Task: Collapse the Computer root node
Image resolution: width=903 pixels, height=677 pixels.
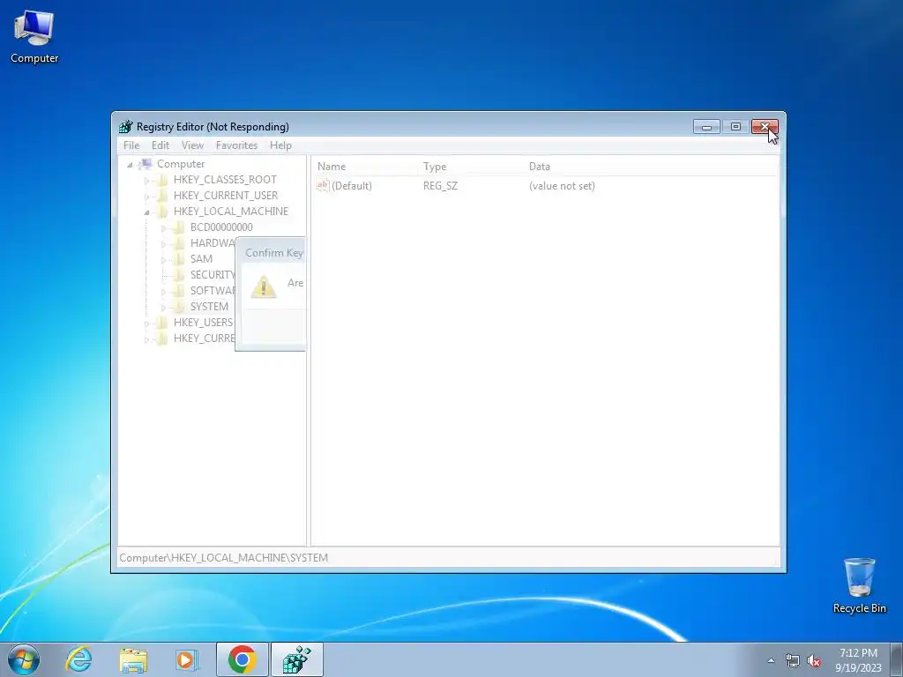Action: click(131, 165)
